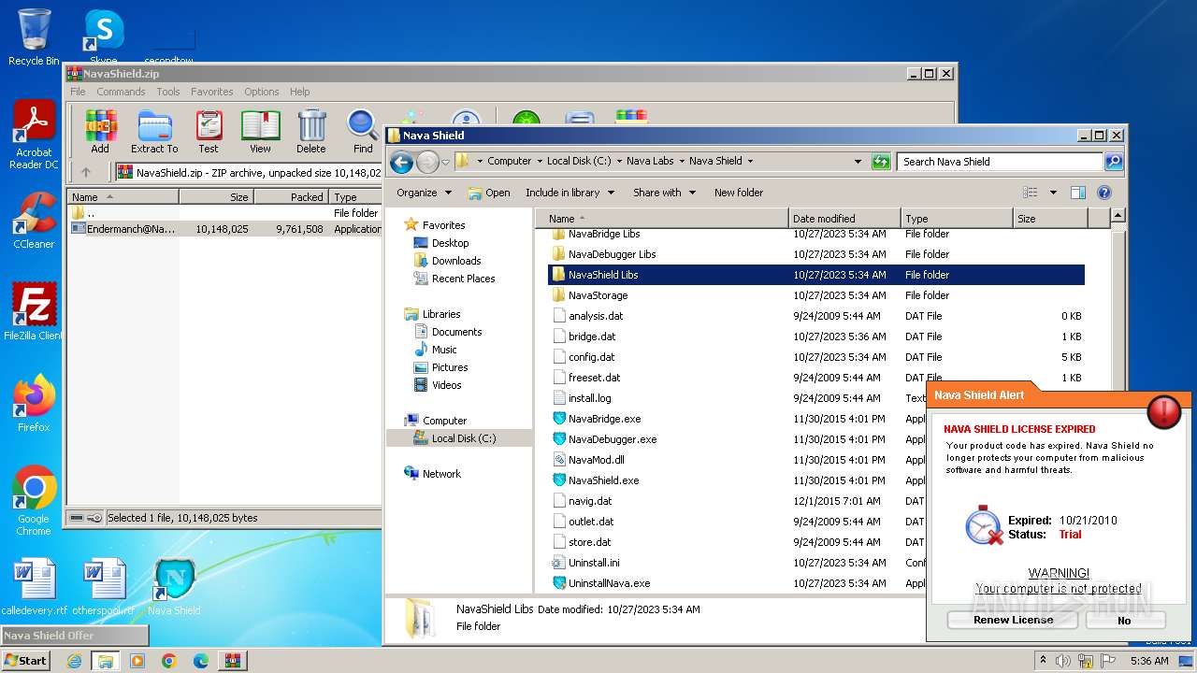Open Chrome from the taskbar
Image resolution: width=1197 pixels, height=673 pixels.
pyautogui.click(x=169, y=661)
